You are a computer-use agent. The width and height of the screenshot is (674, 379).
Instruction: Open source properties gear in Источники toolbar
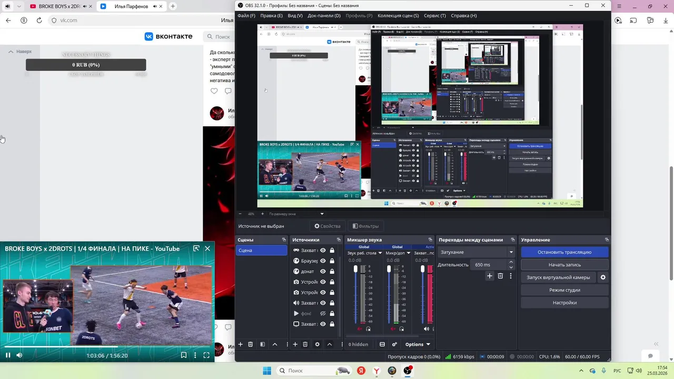click(x=317, y=344)
